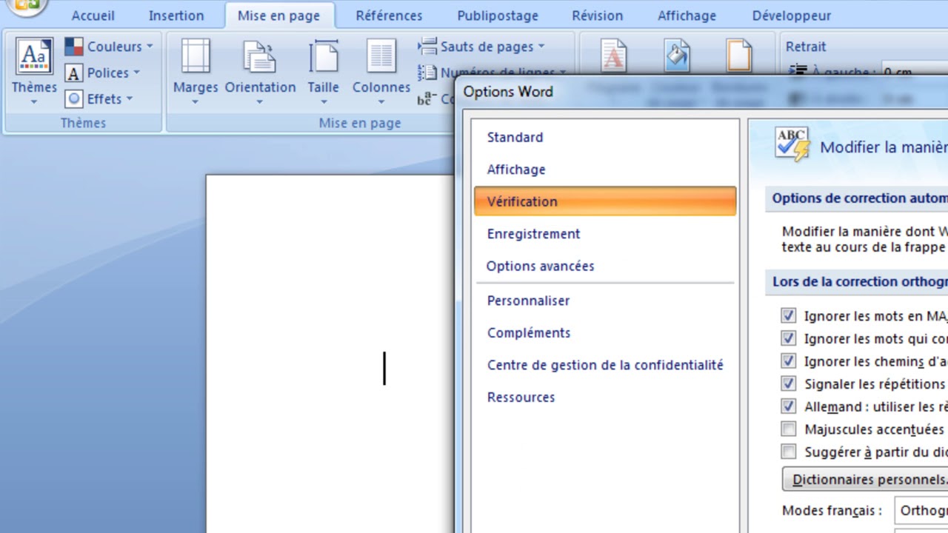
Task: Click the Filigrane watermark letter A icon
Action: coord(613,56)
